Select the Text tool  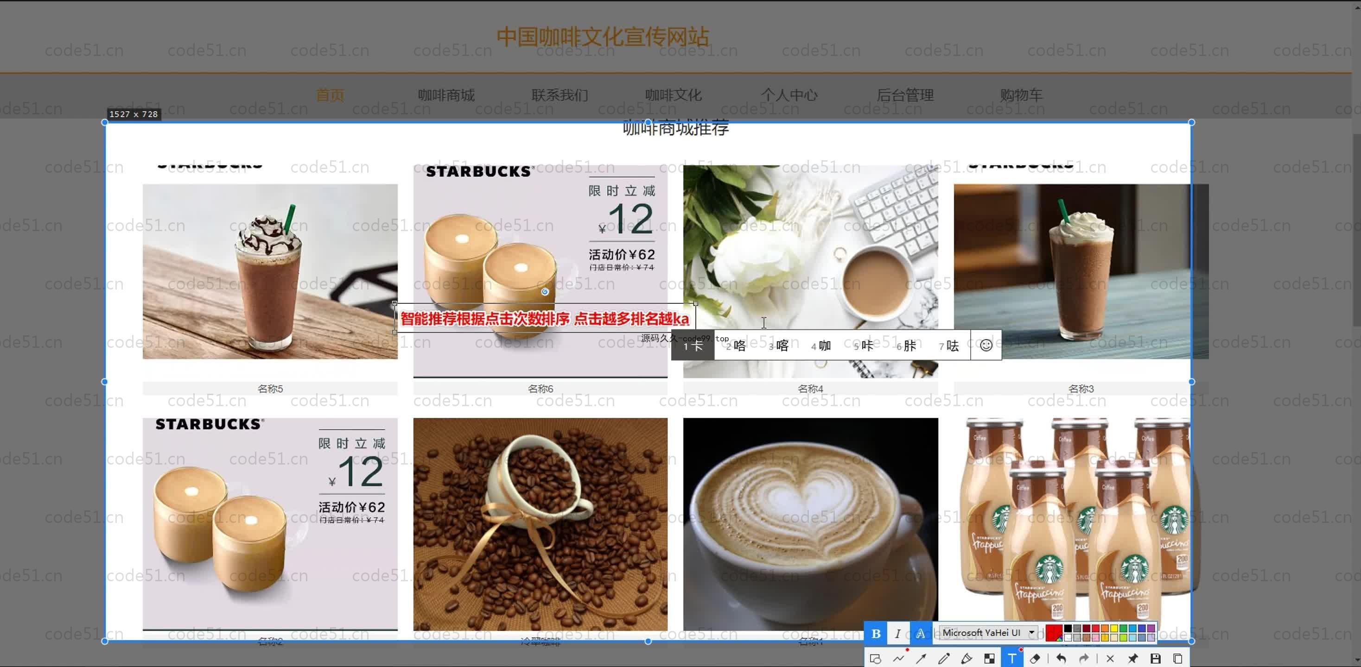[1012, 659]
